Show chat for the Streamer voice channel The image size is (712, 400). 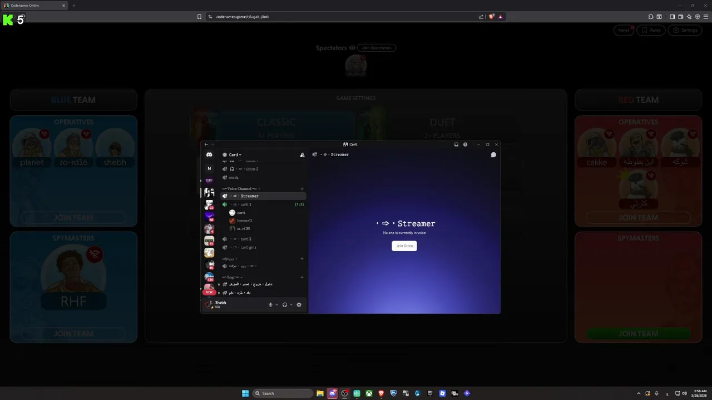click(493, 155)
